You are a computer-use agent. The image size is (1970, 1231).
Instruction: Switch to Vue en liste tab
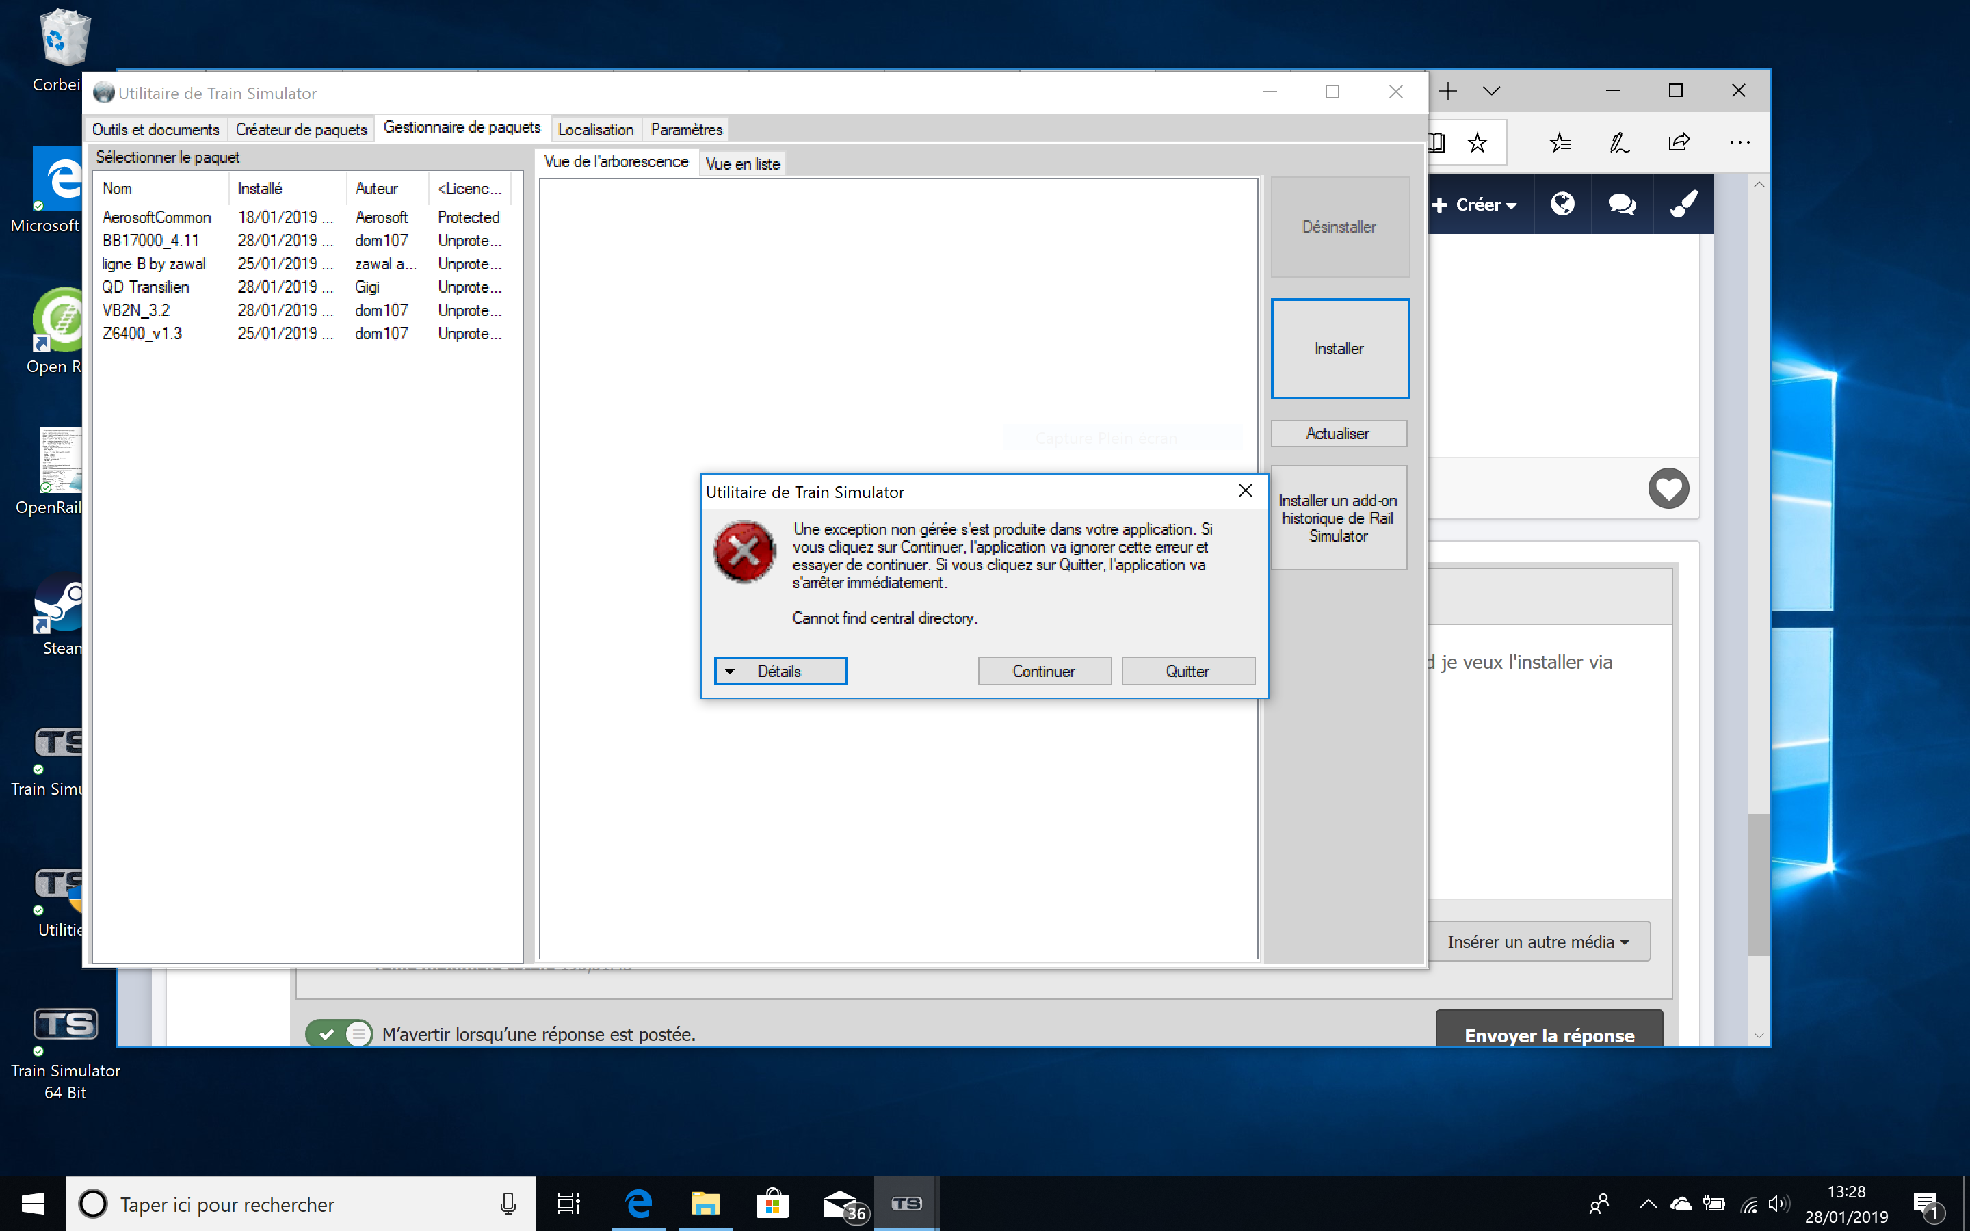point(742,163)
